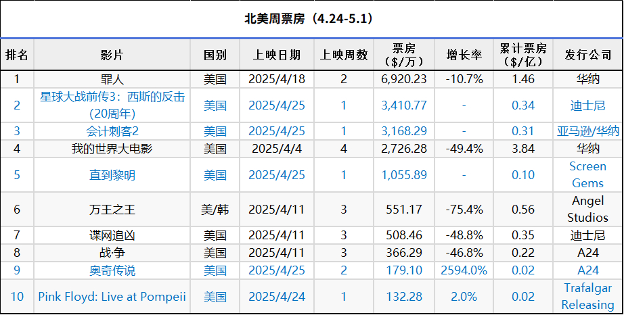Viewport: 624px width, 315px height.
Task: Click the 亚马逊/华纳 distributor cell
Action: [587, 131]
